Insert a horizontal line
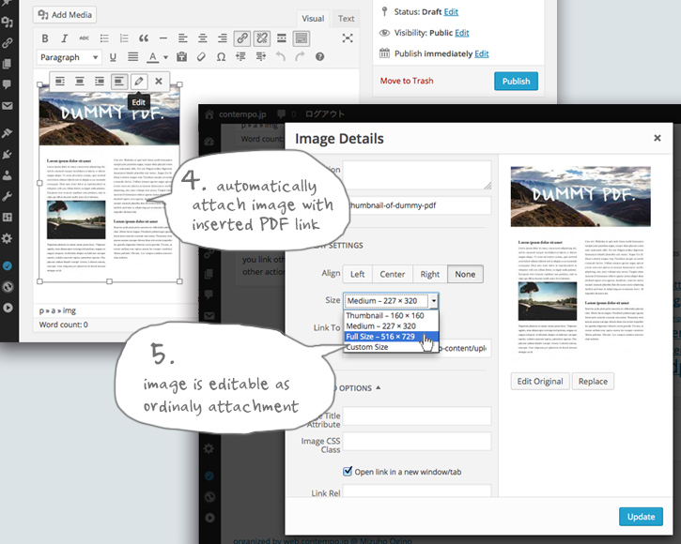The image size is (681, 544). 163,38
